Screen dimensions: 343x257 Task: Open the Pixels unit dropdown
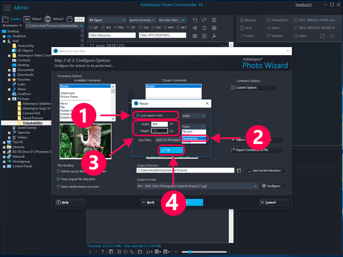(x=194, y=127)
